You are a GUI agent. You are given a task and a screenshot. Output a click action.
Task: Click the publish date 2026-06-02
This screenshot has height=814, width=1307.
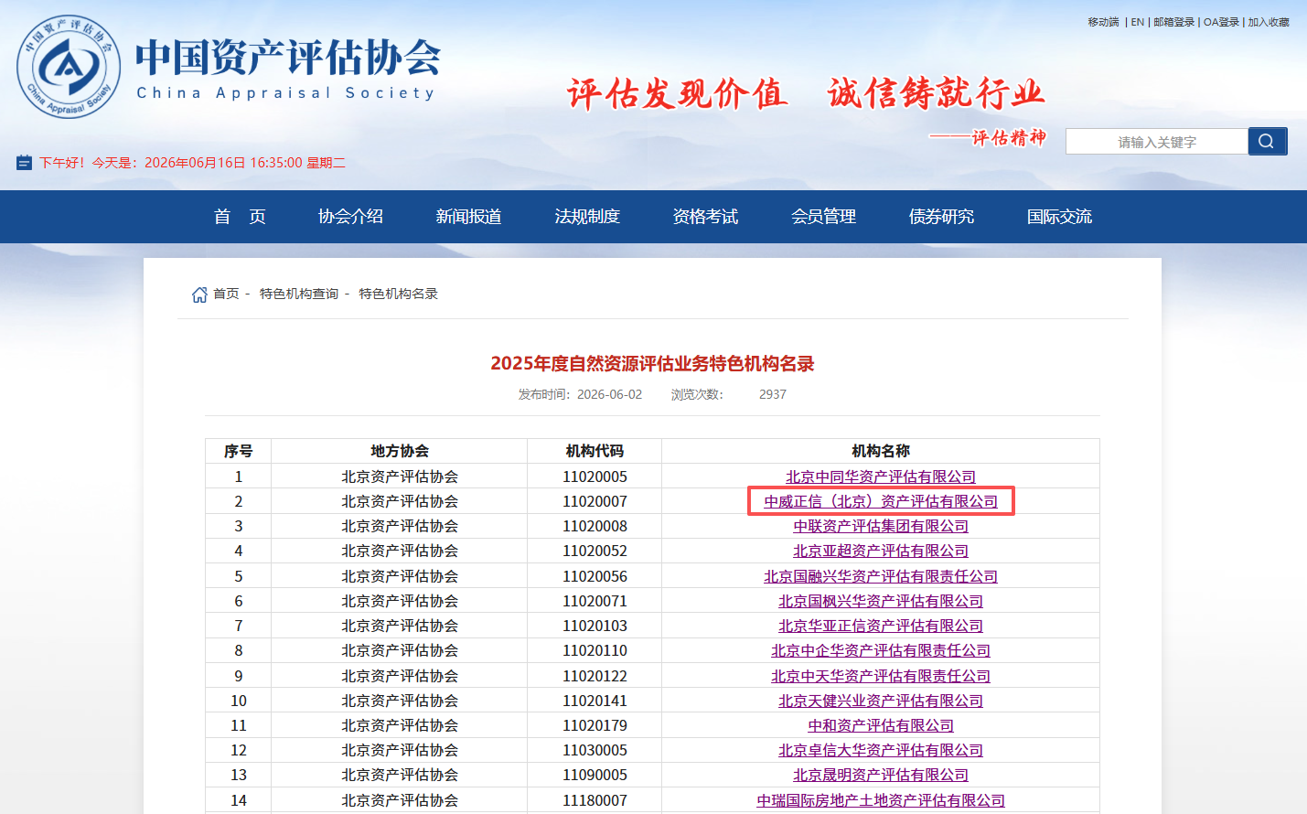pyautogui.click(x=609, y=394)
